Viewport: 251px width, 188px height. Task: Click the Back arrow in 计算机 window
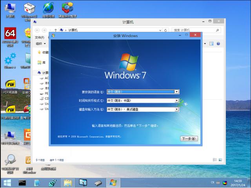(37, 30)
